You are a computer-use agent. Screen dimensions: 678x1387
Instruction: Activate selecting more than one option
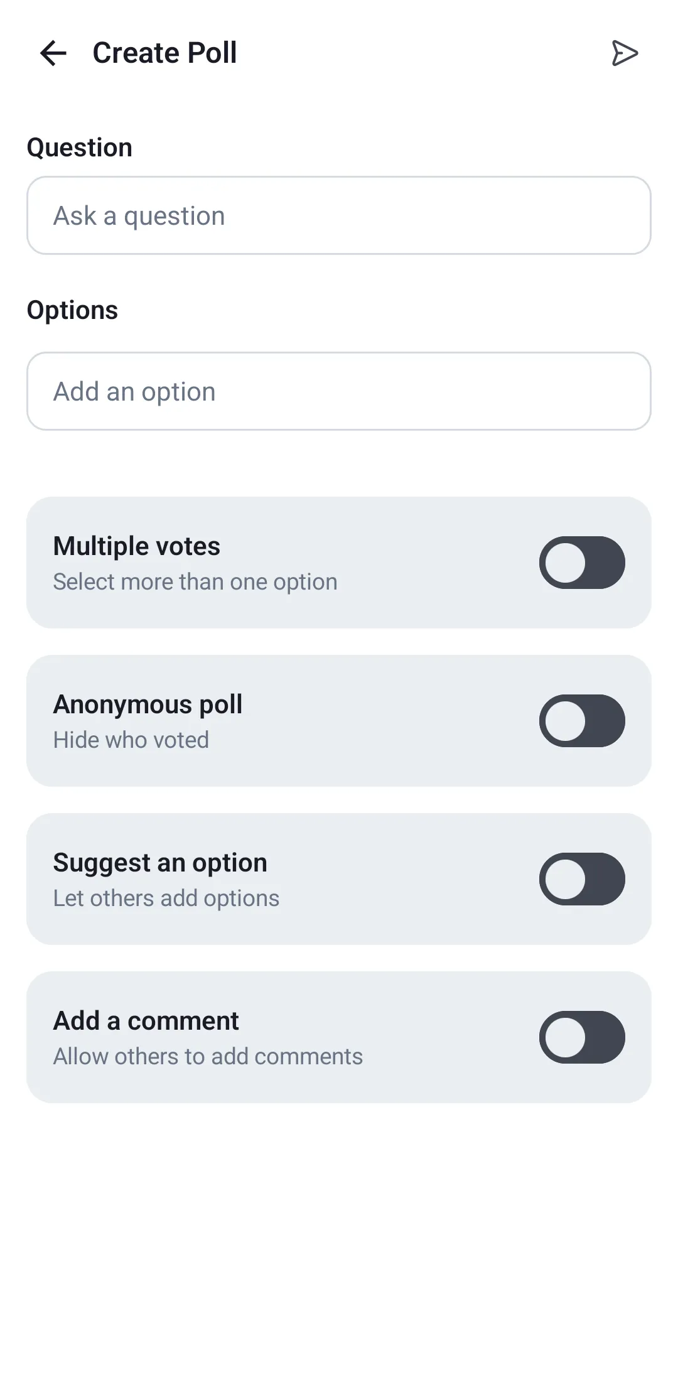click(x=582, y=562)
